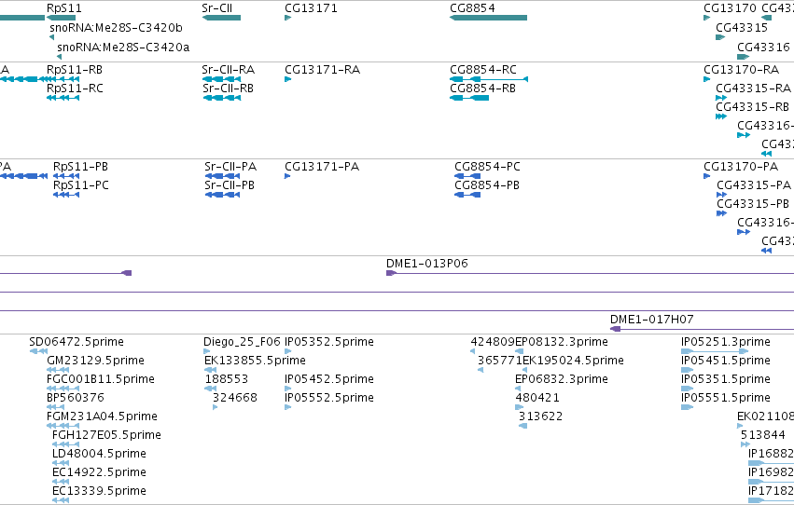Image resolution: width=794 pixels, height=505 pixels.
Task: Select protein Sr-CII-PB
Action: 230,185
